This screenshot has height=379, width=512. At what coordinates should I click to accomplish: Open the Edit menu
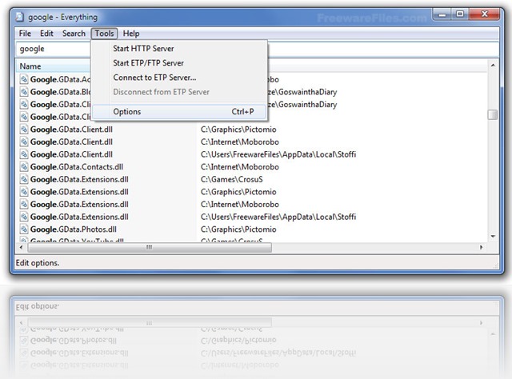46,34
